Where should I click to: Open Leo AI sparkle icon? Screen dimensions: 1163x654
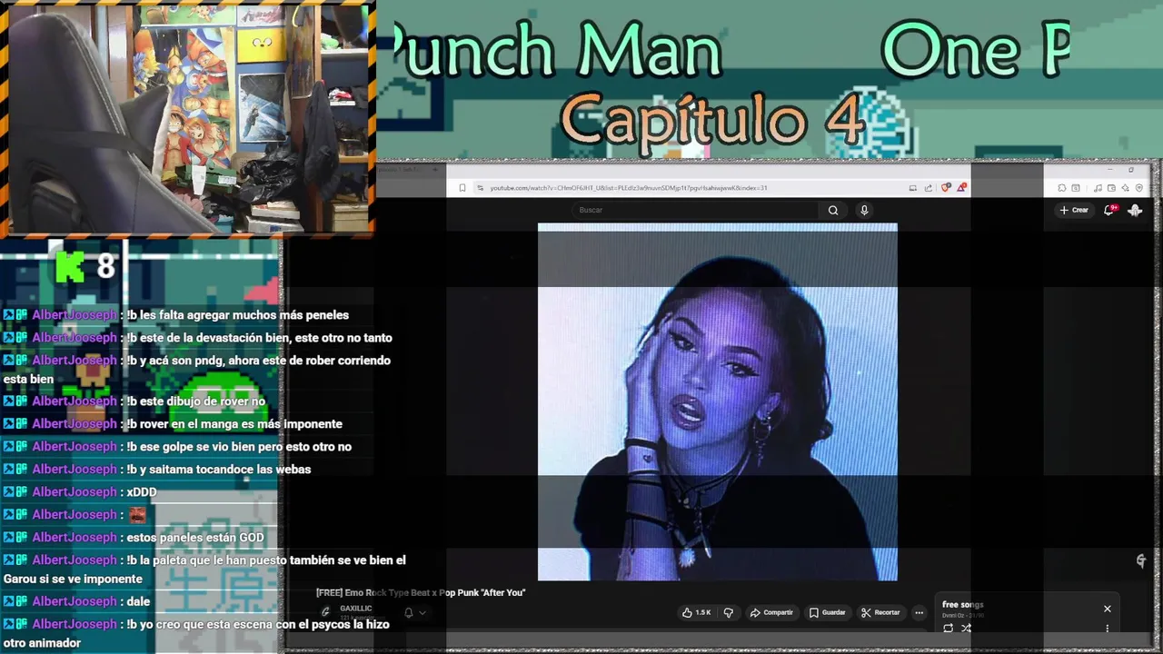pos(1125,188)
